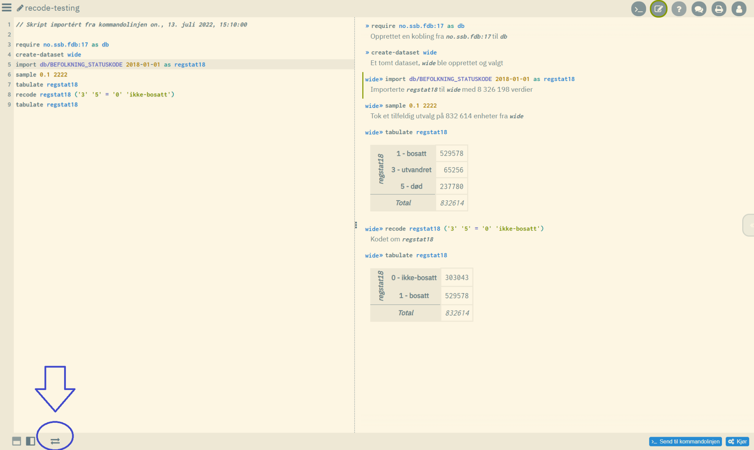
Task: Click the print icon
Action: tap(719, 9)
